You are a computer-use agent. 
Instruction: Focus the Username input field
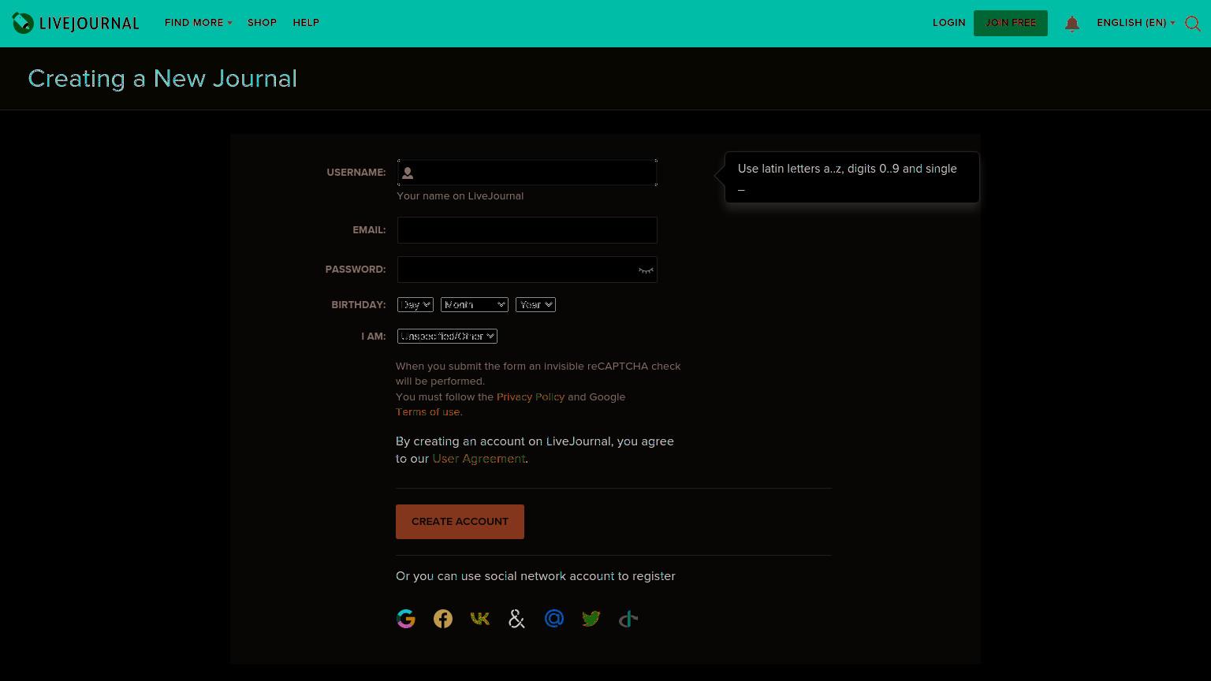(527, 173)
